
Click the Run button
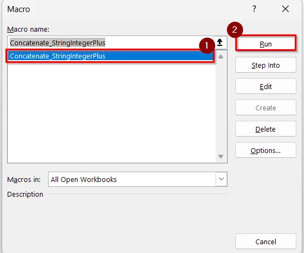[266, 43]
